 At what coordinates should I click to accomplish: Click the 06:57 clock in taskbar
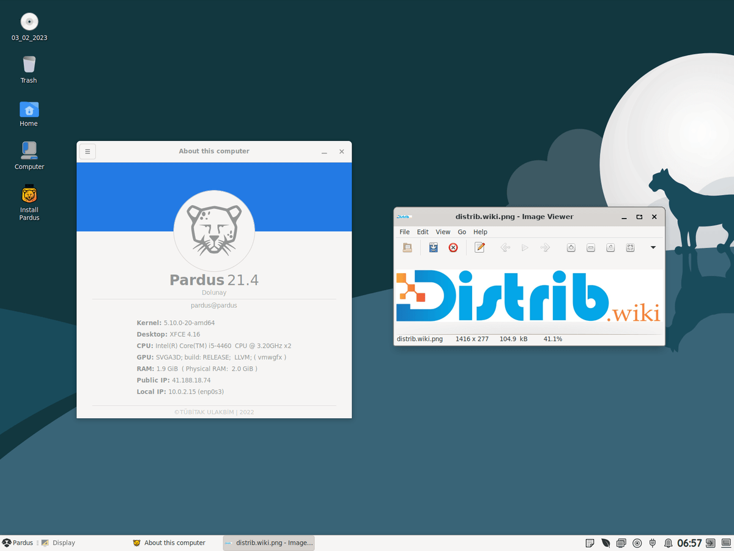689,543
